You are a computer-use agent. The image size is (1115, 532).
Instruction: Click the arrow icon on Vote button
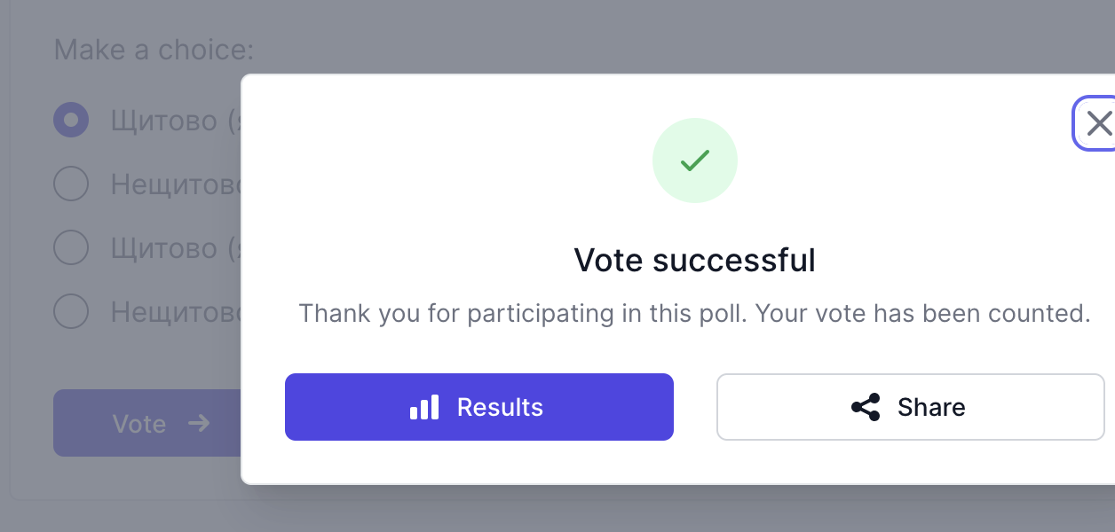point(199,424)
